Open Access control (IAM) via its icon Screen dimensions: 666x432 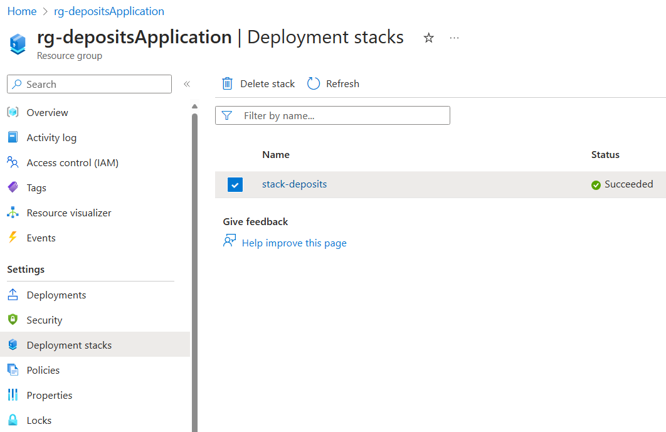[x=14, y=162]
